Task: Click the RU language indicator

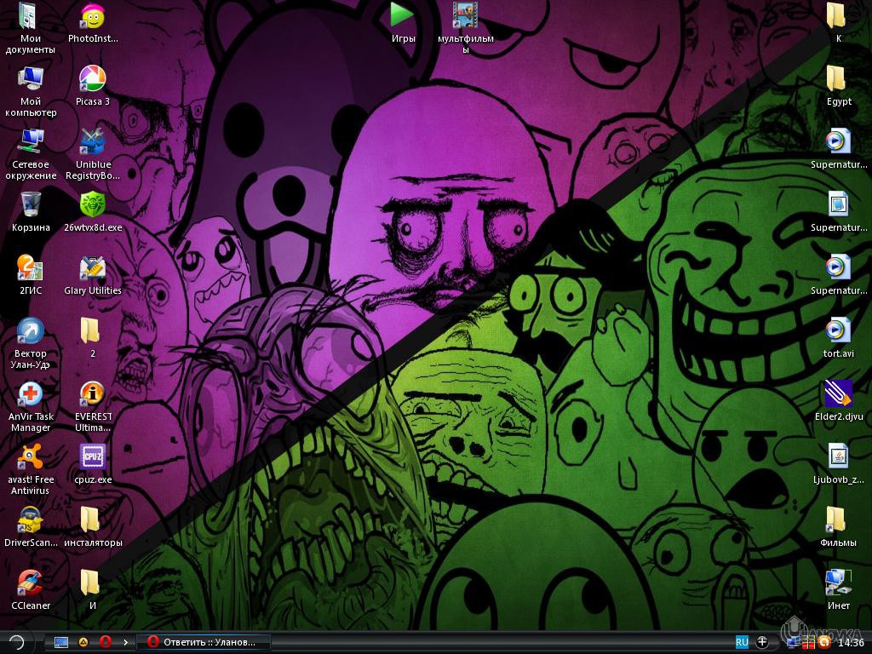Action: [x=742, y=642]
